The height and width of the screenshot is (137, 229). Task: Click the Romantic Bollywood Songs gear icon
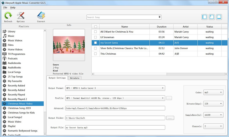5,131
